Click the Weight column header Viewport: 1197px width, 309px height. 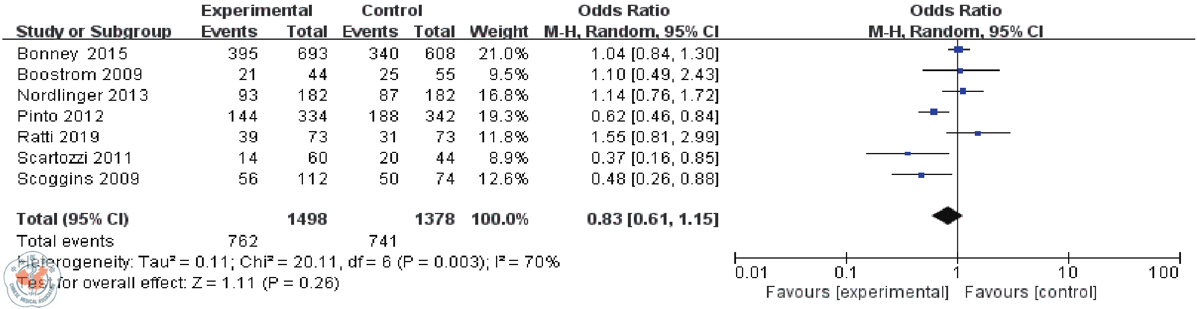tap(498, 31)
